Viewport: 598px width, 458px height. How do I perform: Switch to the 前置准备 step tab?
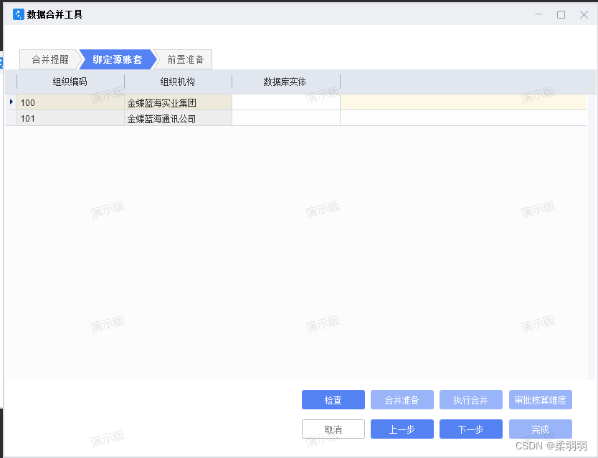click(x=184, y=59)
